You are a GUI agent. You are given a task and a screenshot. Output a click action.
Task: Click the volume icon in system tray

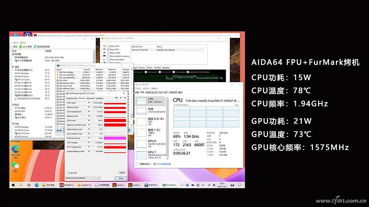coord(203,185)
